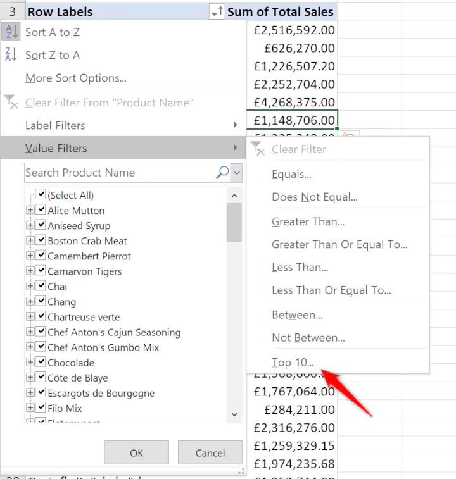Click the Clear Filter funnel icon for Product Name
This screenshot has height=479, width=456.
pos(11,103)
